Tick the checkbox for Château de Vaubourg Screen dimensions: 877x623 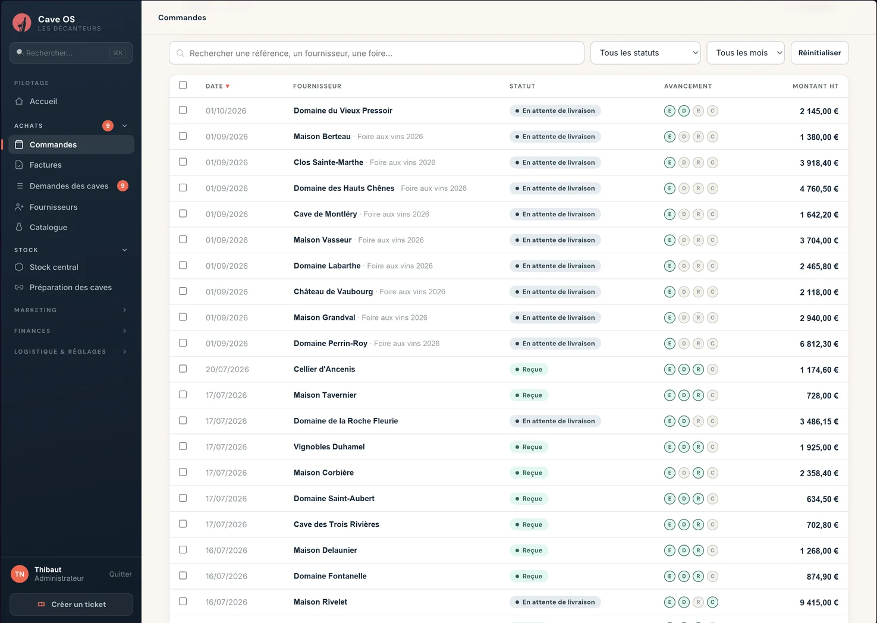click(x=183, y=291)
